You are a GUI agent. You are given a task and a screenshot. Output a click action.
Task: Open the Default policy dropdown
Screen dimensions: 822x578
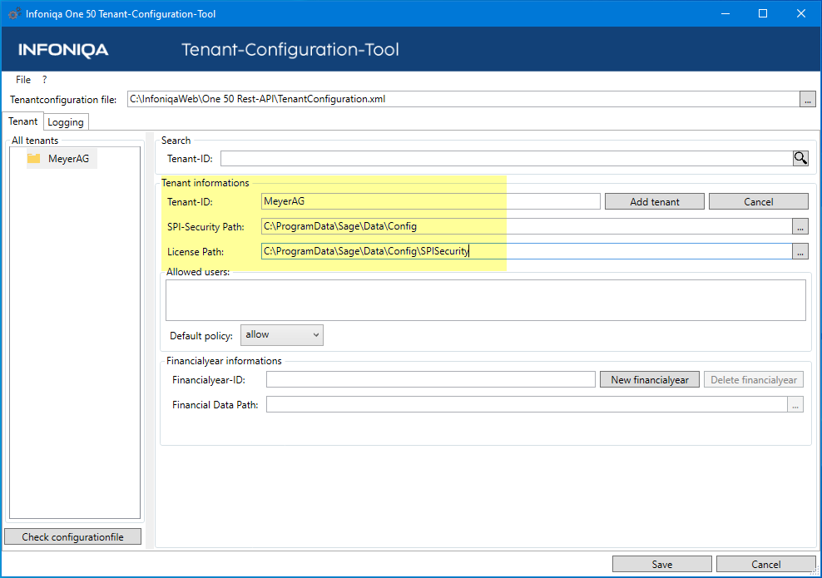click(282, 335)
